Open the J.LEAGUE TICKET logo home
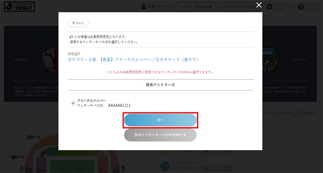 [20, 7]
